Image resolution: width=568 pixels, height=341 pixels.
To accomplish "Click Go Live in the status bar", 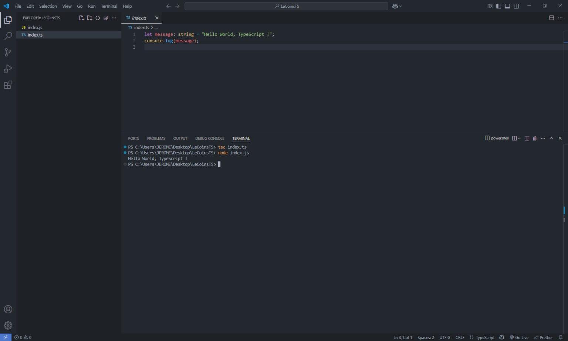I will coord(519,337).
